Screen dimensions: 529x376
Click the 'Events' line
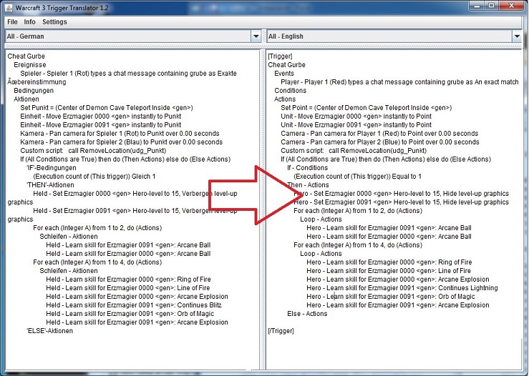click(x=284, y=74)
